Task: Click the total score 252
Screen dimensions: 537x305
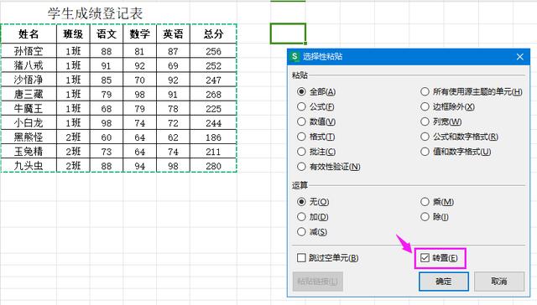Action: (x=213, y=65)
